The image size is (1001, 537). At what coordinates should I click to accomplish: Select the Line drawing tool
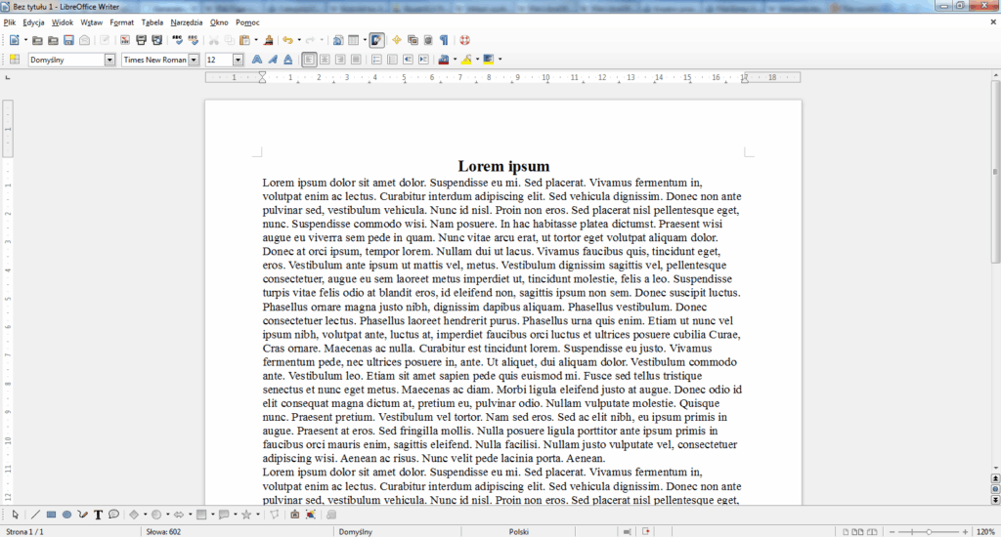pos(36,515)
